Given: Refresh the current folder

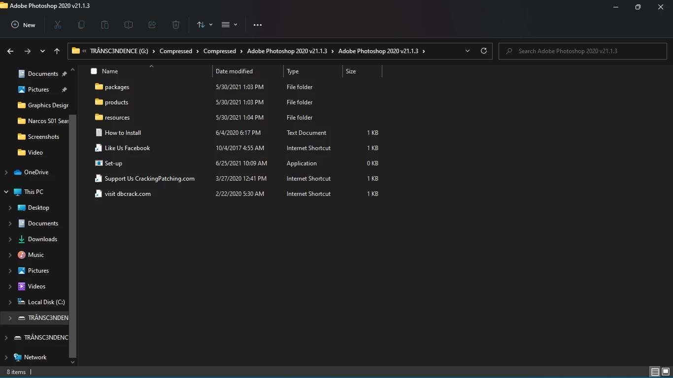Looking at the screenshot, I should 484,51.
